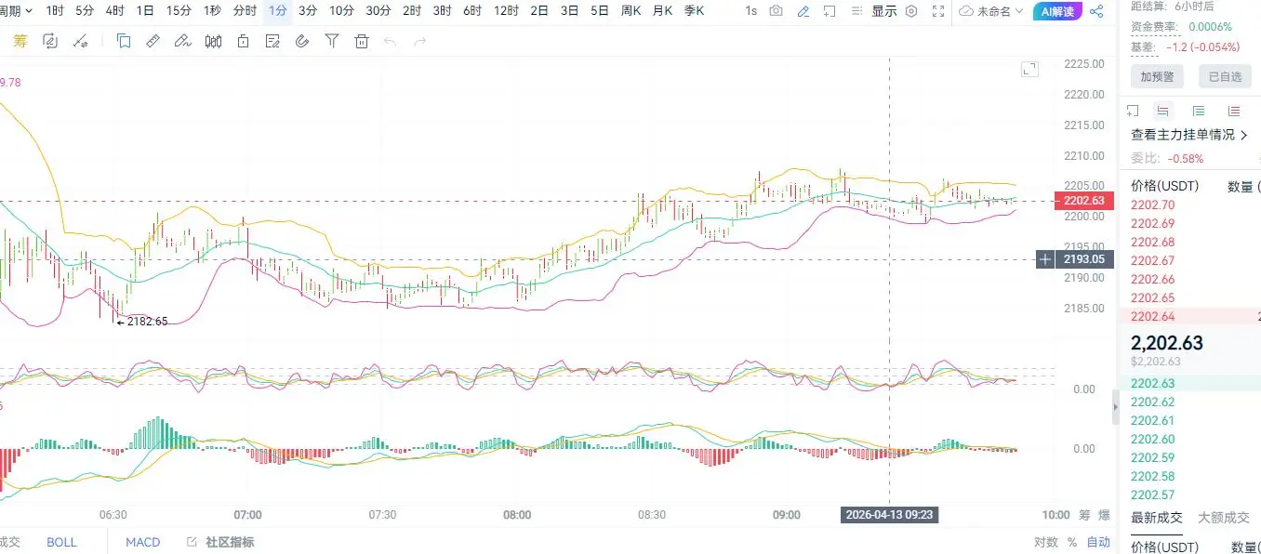Select the ruler measurement tool
Screen dimensions: 1261x554
(153, 41)
